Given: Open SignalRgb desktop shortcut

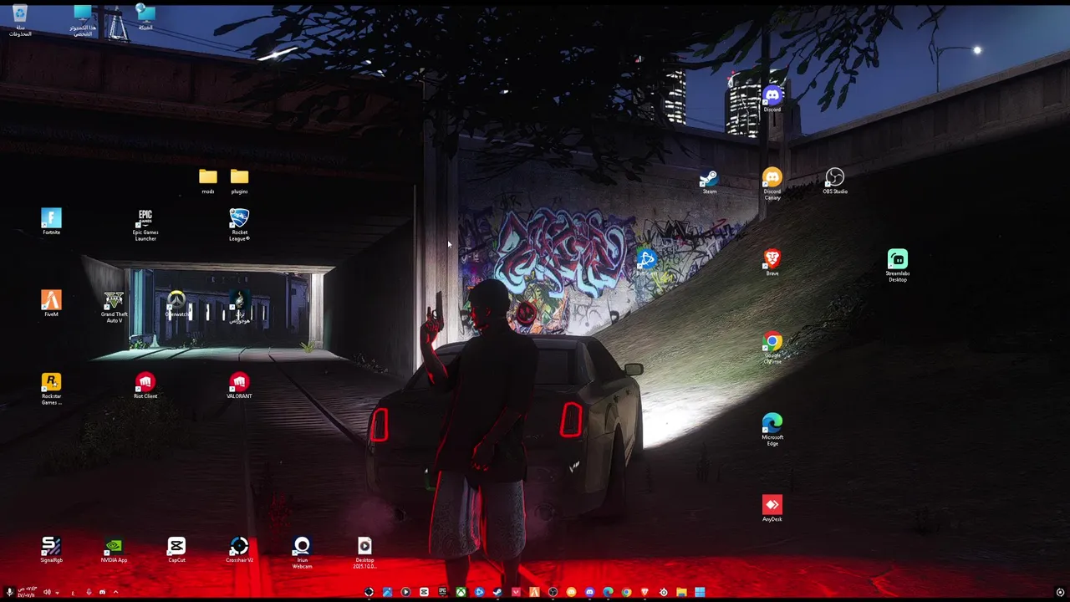Looking at the screenshot, I should point(51,549).
